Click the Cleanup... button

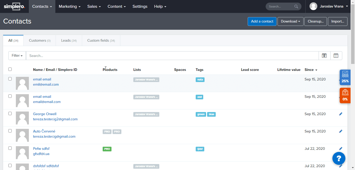316,21
